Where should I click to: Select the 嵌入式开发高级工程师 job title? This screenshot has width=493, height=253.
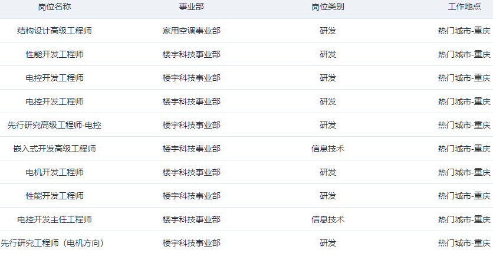tap(54, 149)
